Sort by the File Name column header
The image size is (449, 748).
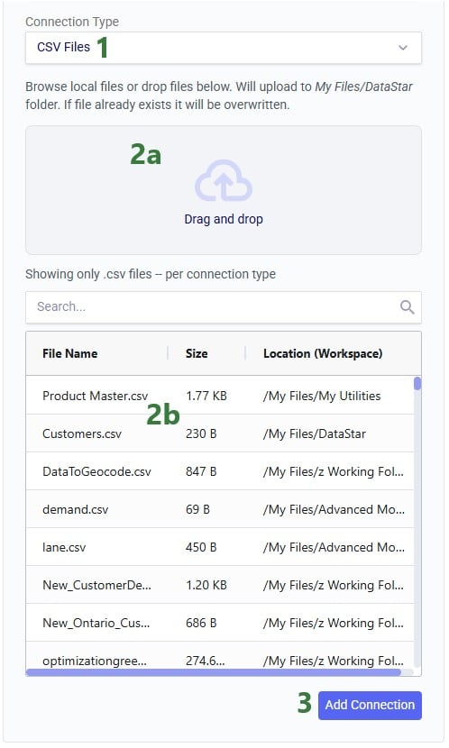(x=69, y=353)
